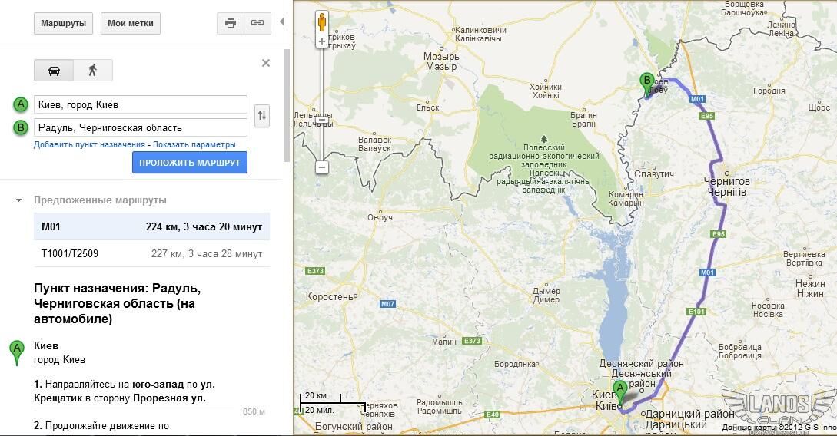Open the Мои метки tab
Screen dimensions: 837x436
point(130,24)
